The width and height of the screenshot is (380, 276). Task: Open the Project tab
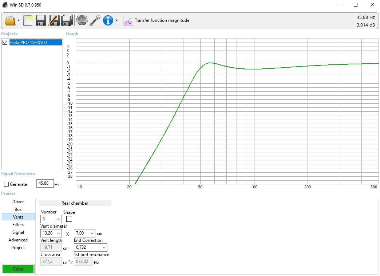point(18,248)
